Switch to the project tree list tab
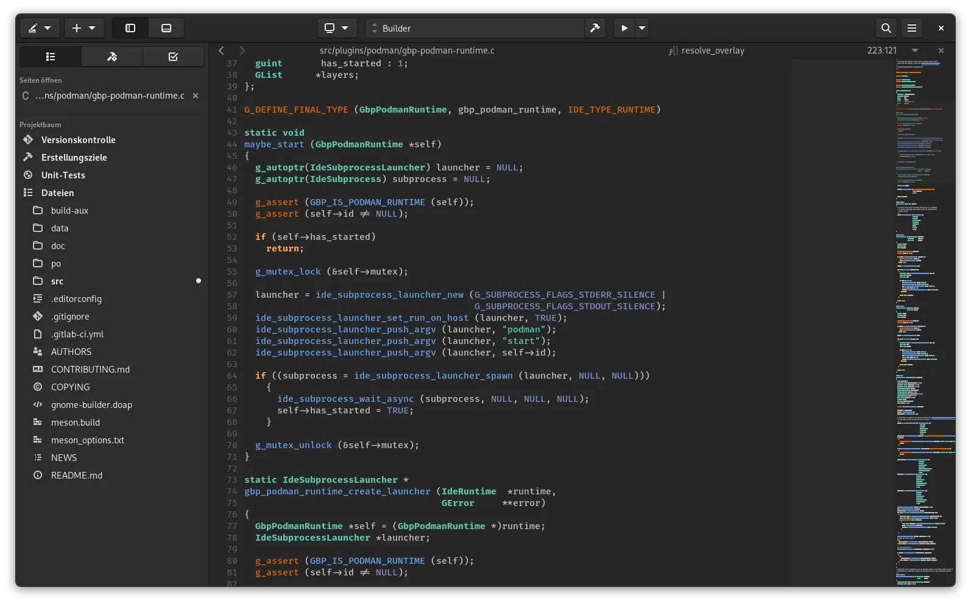 tap(51, 57)
